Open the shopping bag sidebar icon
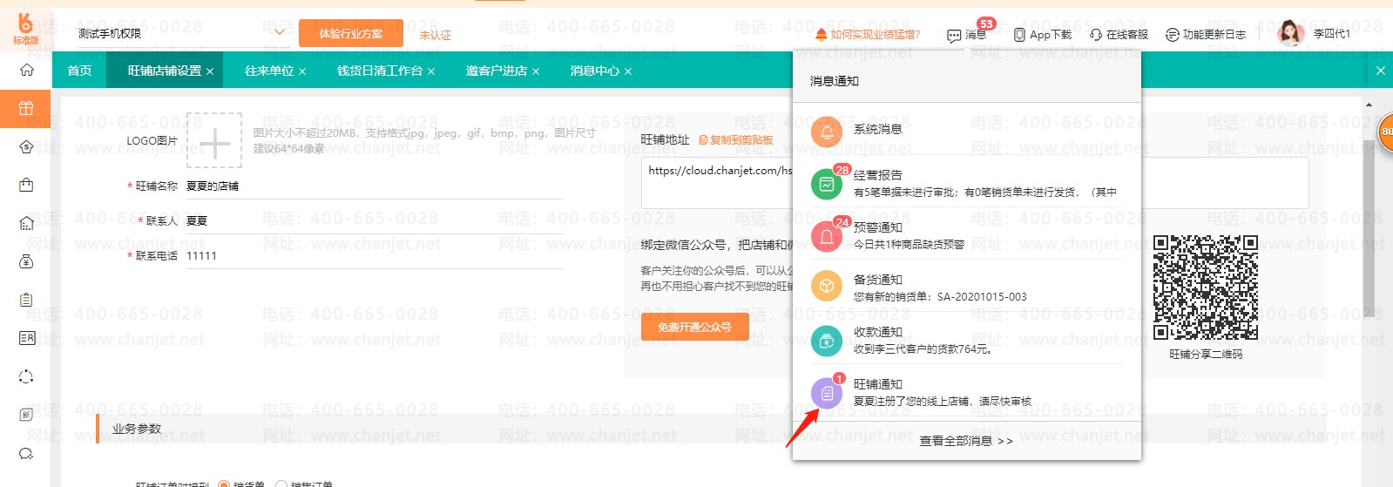 pos(26,185)
